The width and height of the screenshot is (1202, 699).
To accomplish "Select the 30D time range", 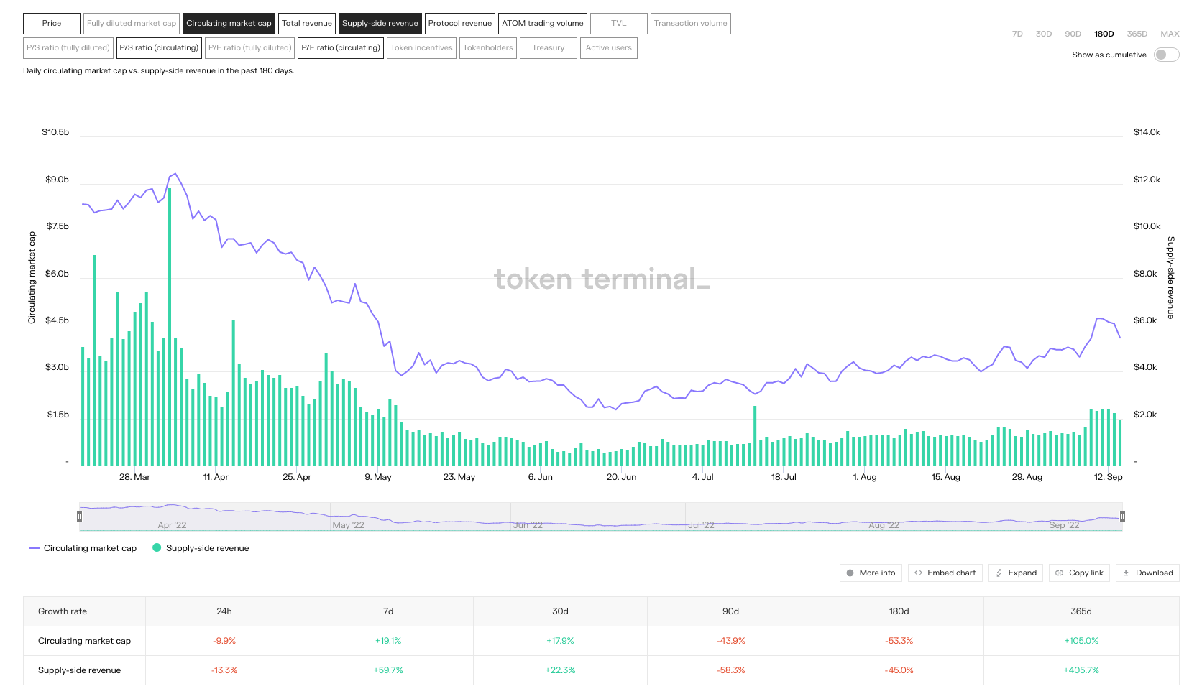I will click(x=1043, y=34).
